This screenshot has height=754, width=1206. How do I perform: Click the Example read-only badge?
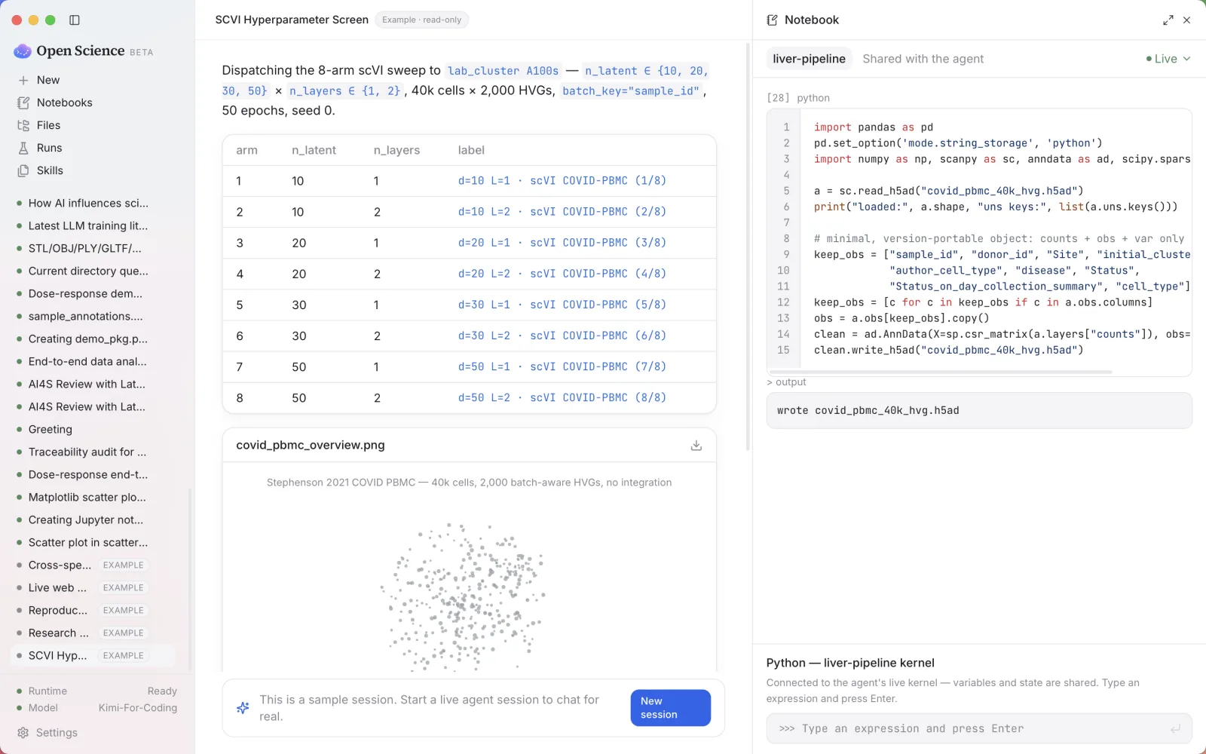click(x=421, y=20)
